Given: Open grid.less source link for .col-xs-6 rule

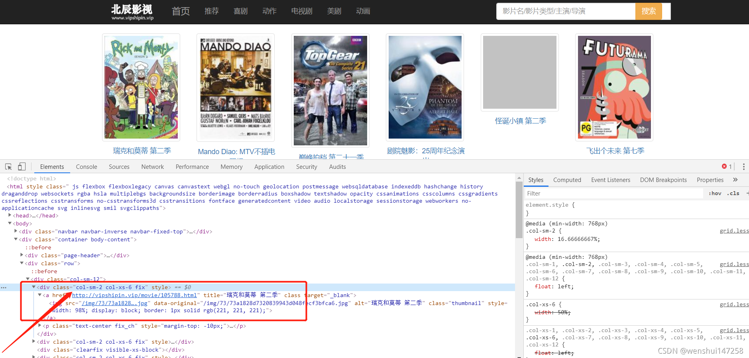Looking at the screenshot, I should [x=734, y=304].
